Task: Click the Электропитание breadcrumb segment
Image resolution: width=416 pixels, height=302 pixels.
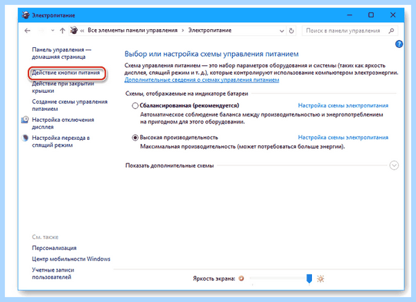Action: tap(210, 30)
